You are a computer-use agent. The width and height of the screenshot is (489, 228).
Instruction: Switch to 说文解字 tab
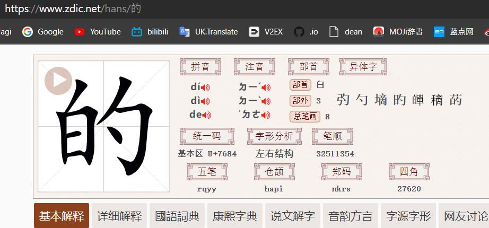click(293, 215)
